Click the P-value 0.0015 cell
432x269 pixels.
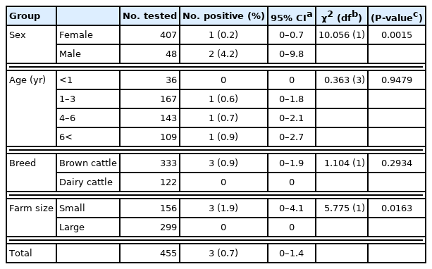(x=397, y=35)
